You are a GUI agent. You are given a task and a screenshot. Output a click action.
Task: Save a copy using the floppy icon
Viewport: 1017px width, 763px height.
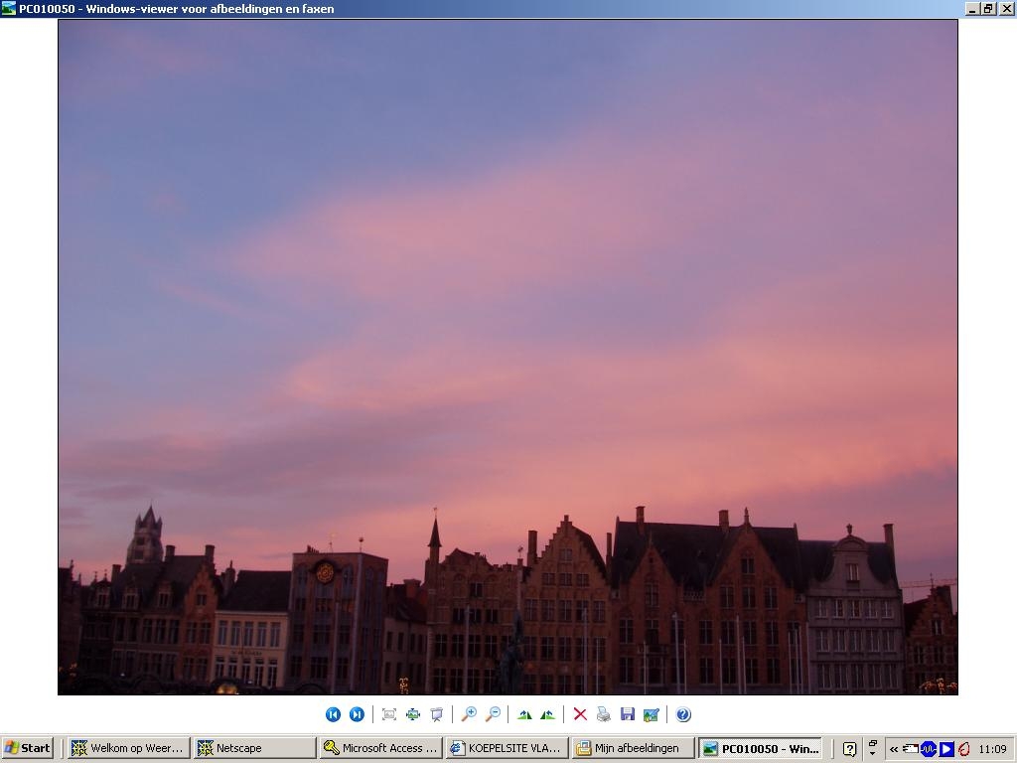(x=628, y=714)
